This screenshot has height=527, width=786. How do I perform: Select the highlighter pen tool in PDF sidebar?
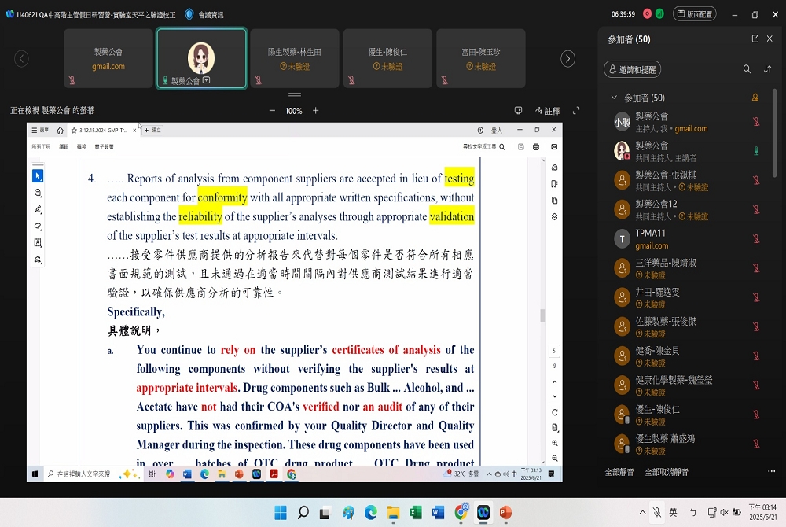point(38,209)
